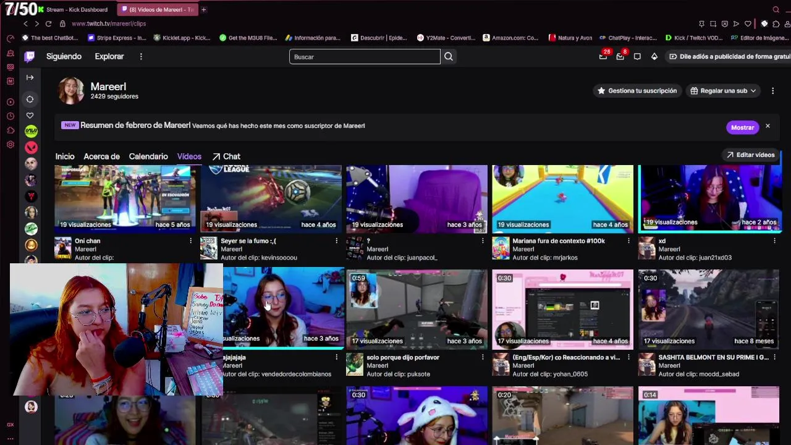The width and height of the screenshot is (791, 445).
Task: Click the Twitch logo home icon
Action: 30,56
